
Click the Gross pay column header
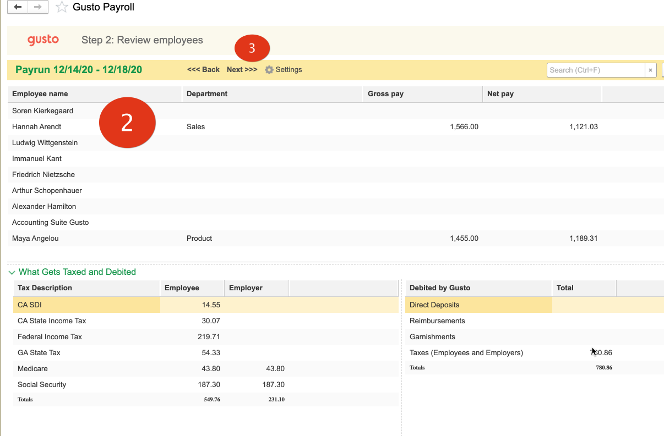click(x=423, y=94)
